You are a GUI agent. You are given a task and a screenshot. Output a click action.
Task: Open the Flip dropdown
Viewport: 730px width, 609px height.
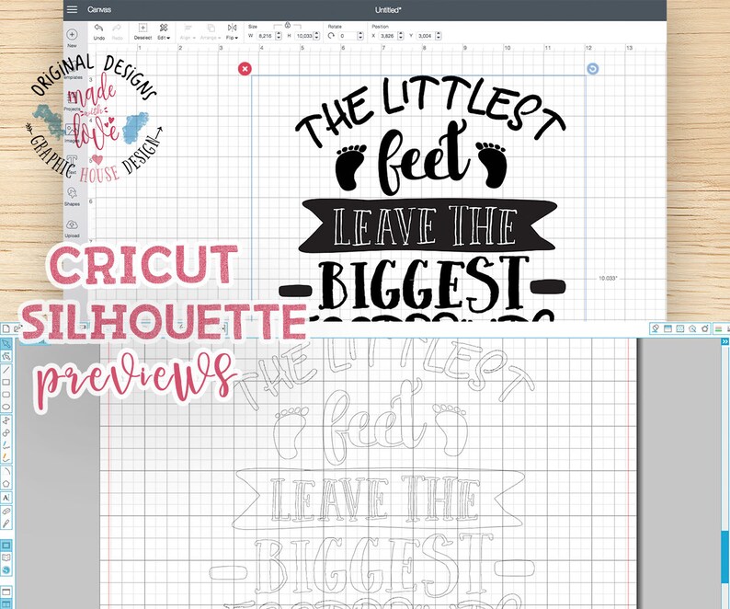tap(232, 31)
